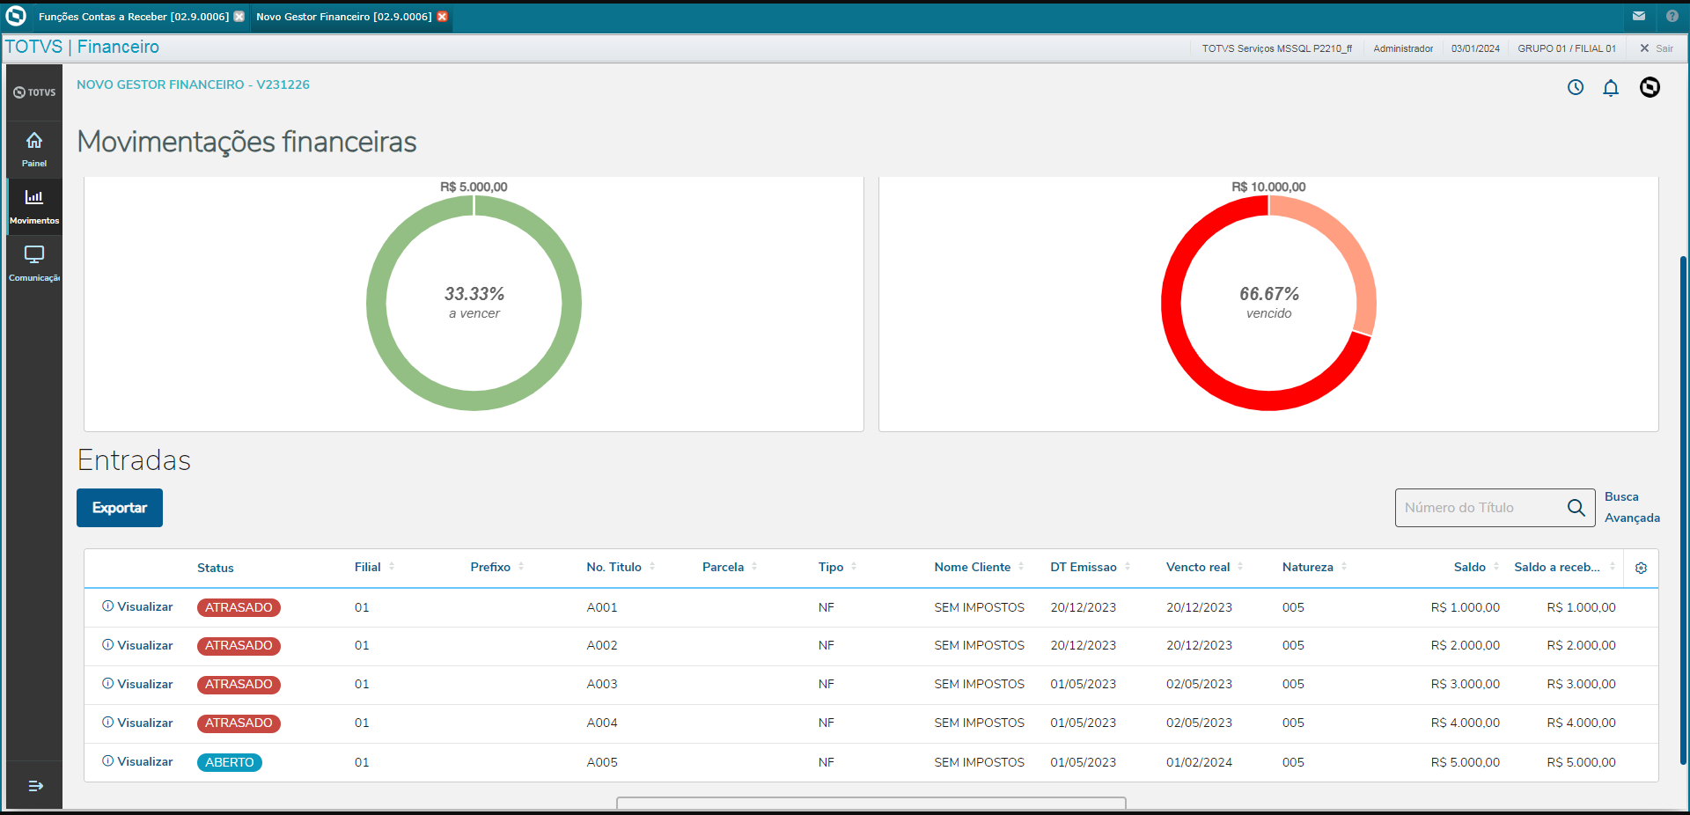
Task: Click the table settings gear icon
Action: [x=1641, y=568]
